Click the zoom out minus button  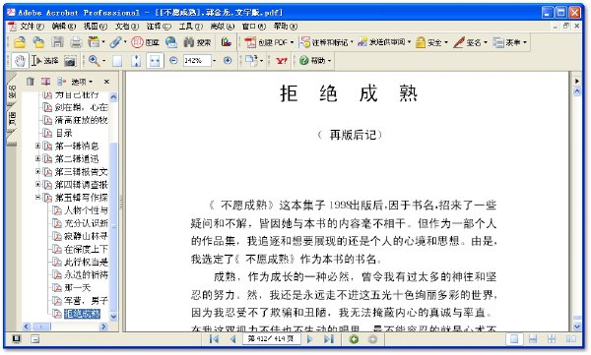click(173, 60)
